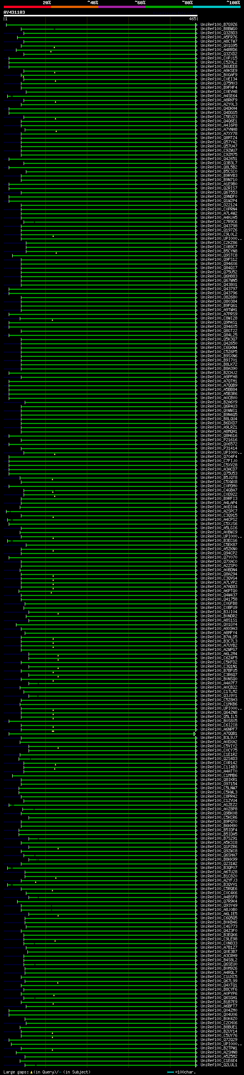Select hit label UniRef100_A7VNH8
This screenshot has width=244, height=1075.
click(219, 129)
